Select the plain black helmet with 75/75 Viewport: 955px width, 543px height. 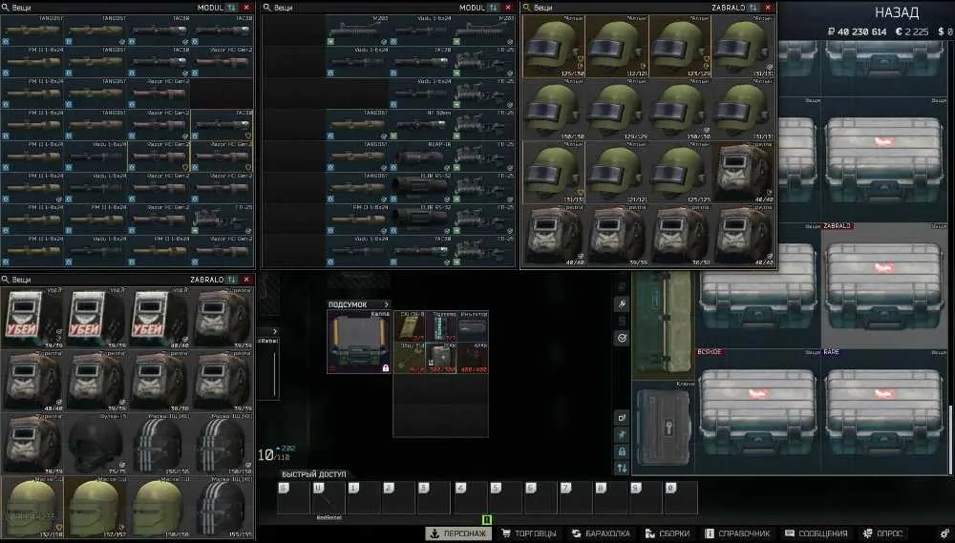click(x=95, y=445)
